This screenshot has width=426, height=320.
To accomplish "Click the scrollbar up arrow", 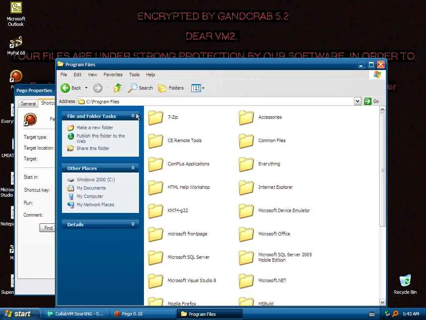I will click(x=383, y=110).
